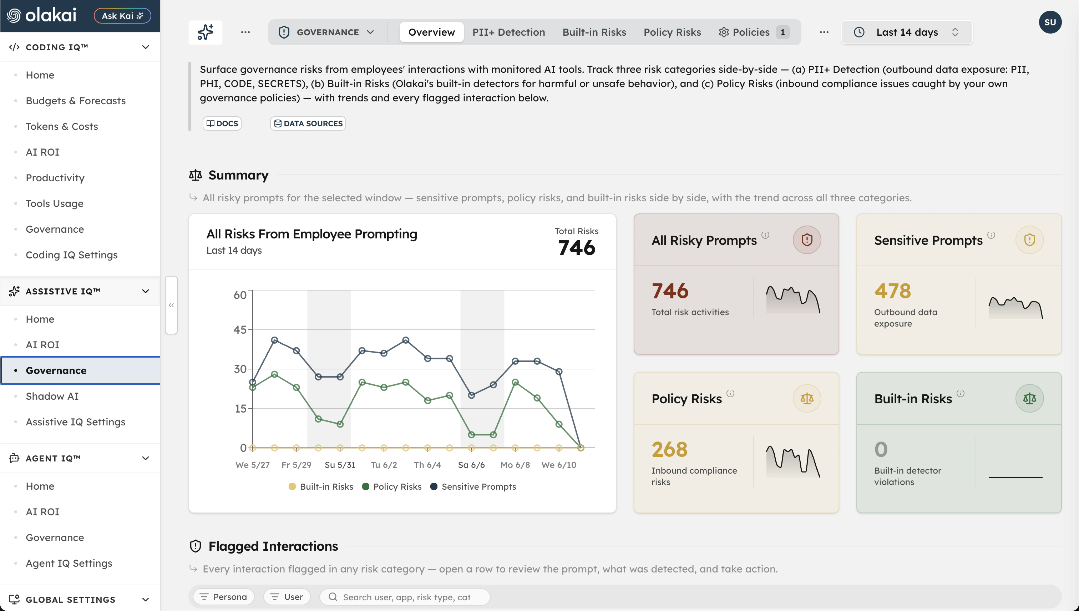Viewport: 1079px width, 611px height.
Task: Switch to the Policy Risks tab
Action: click(672, 32)
